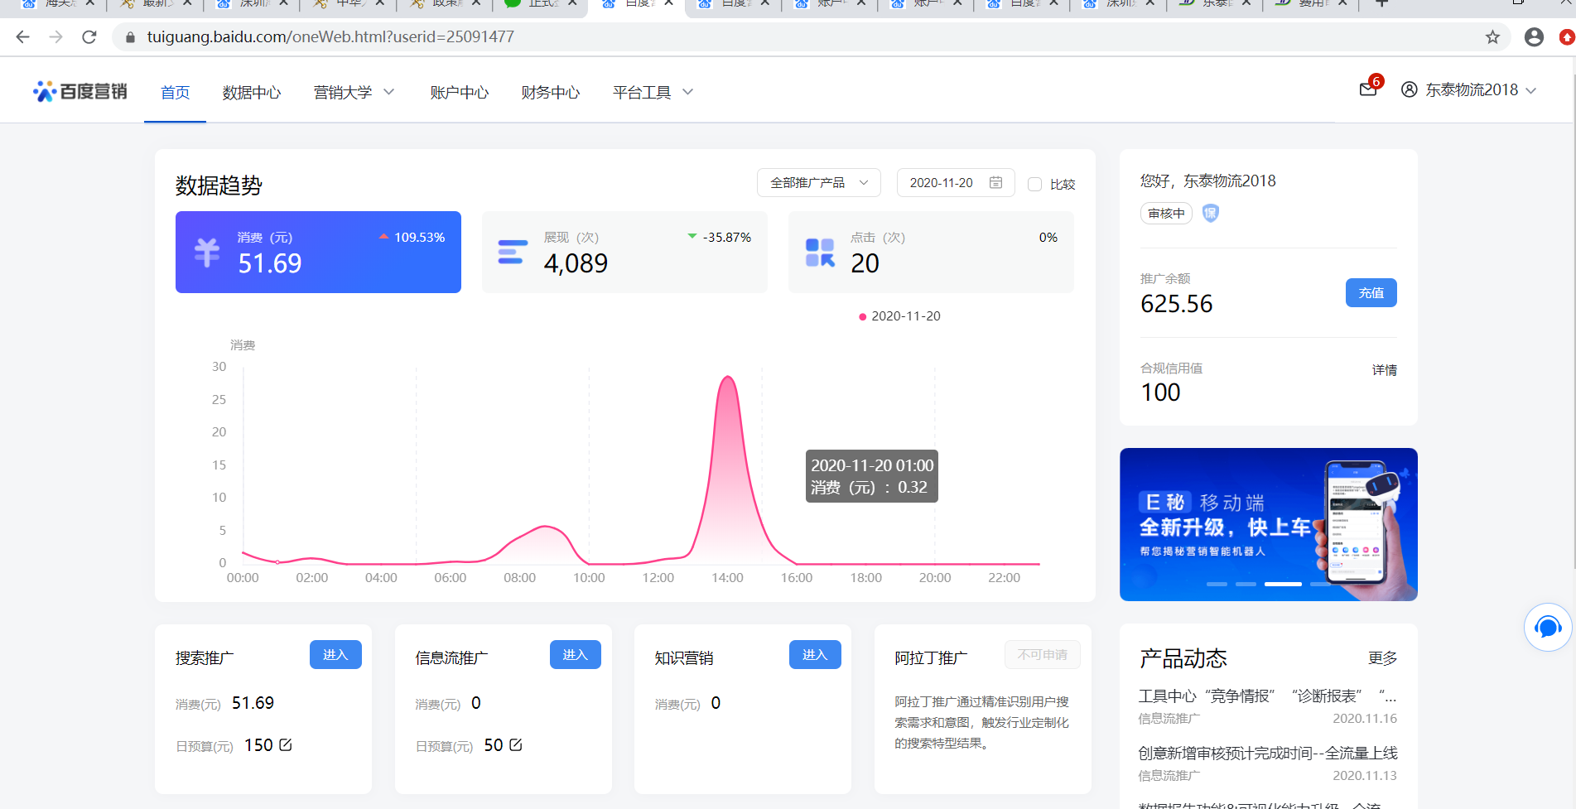Click 更多 in 产品动态 panel

tap(1382, 658)
